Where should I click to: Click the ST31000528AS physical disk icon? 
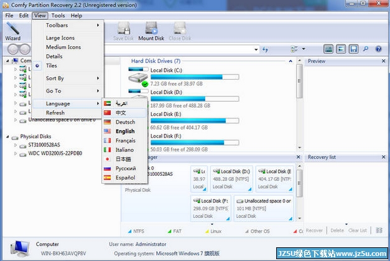[x=23, y=145]
